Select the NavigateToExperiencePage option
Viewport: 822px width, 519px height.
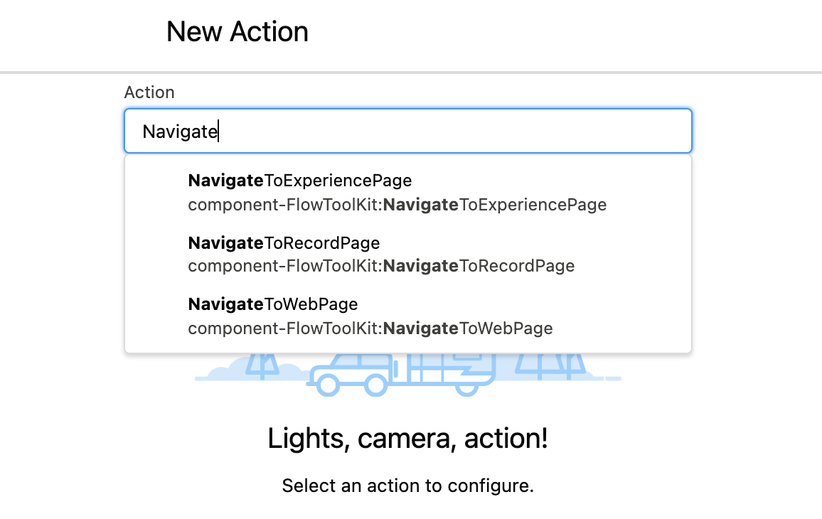299,181
